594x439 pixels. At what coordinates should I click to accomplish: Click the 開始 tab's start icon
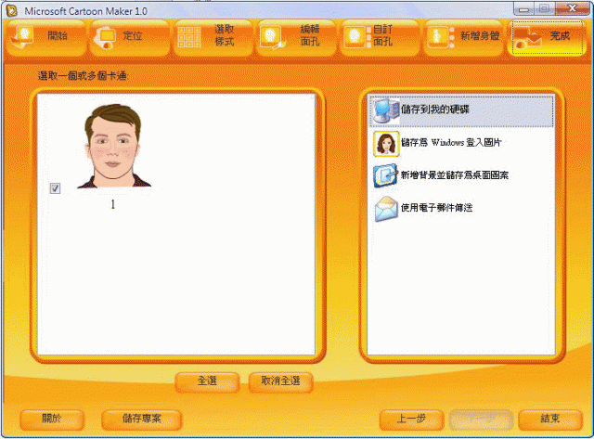(x=21, y=37)
